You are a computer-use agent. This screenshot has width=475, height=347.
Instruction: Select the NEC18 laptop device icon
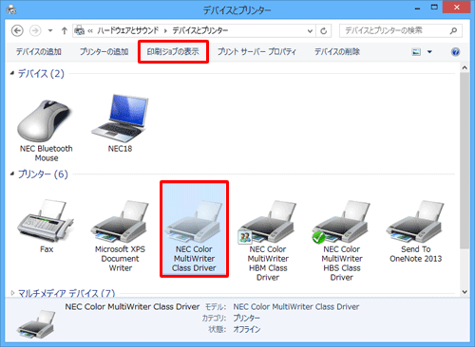[120, 119]
